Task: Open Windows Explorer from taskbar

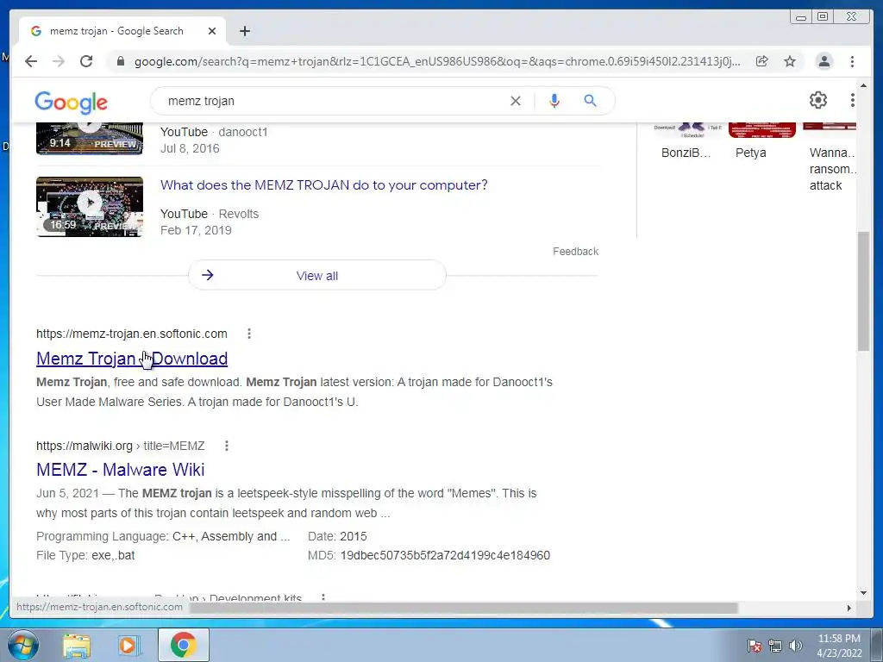Action: click(77, 645)
